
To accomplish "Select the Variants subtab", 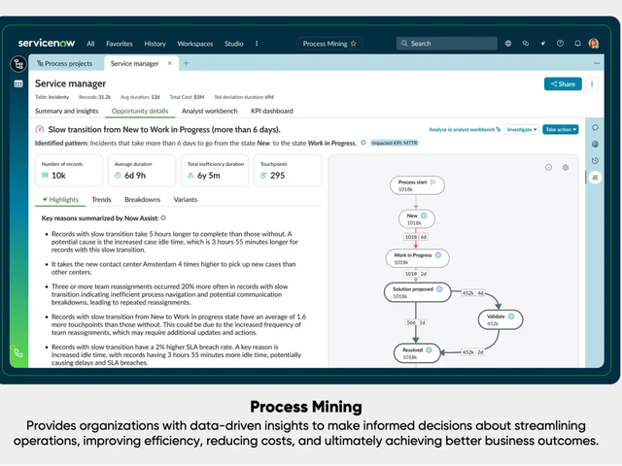I will pos(186,200).
